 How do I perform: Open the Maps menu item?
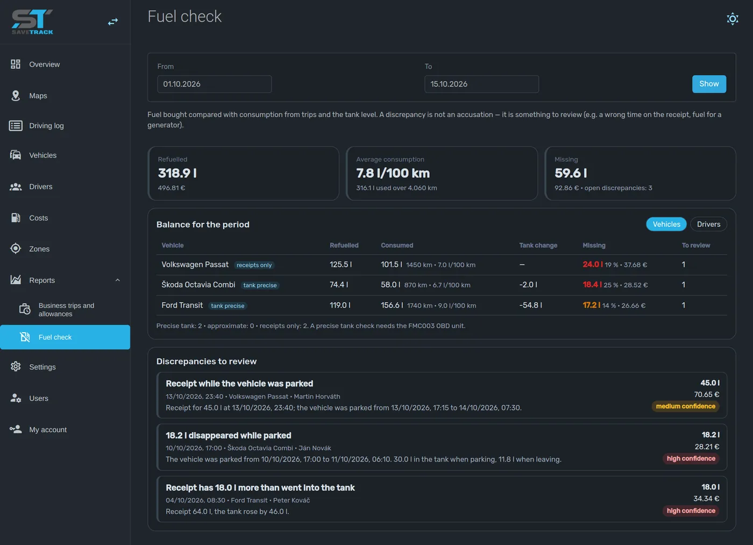tap(65, 96)
